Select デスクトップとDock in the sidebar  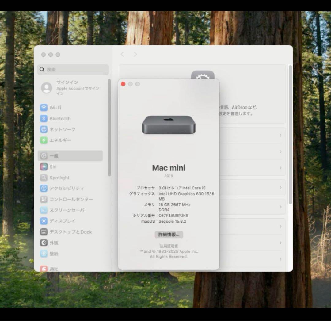point(71,232)
